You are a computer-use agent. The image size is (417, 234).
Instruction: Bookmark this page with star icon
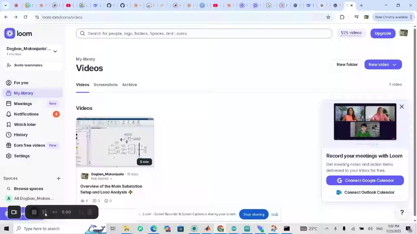point(328,17)
